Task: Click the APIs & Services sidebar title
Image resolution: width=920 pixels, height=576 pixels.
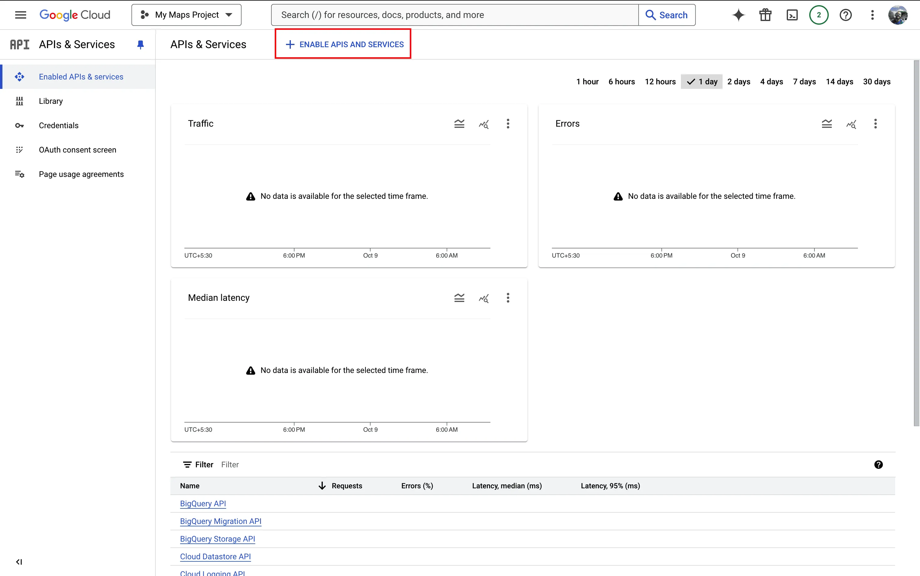Action: (76, 44)
